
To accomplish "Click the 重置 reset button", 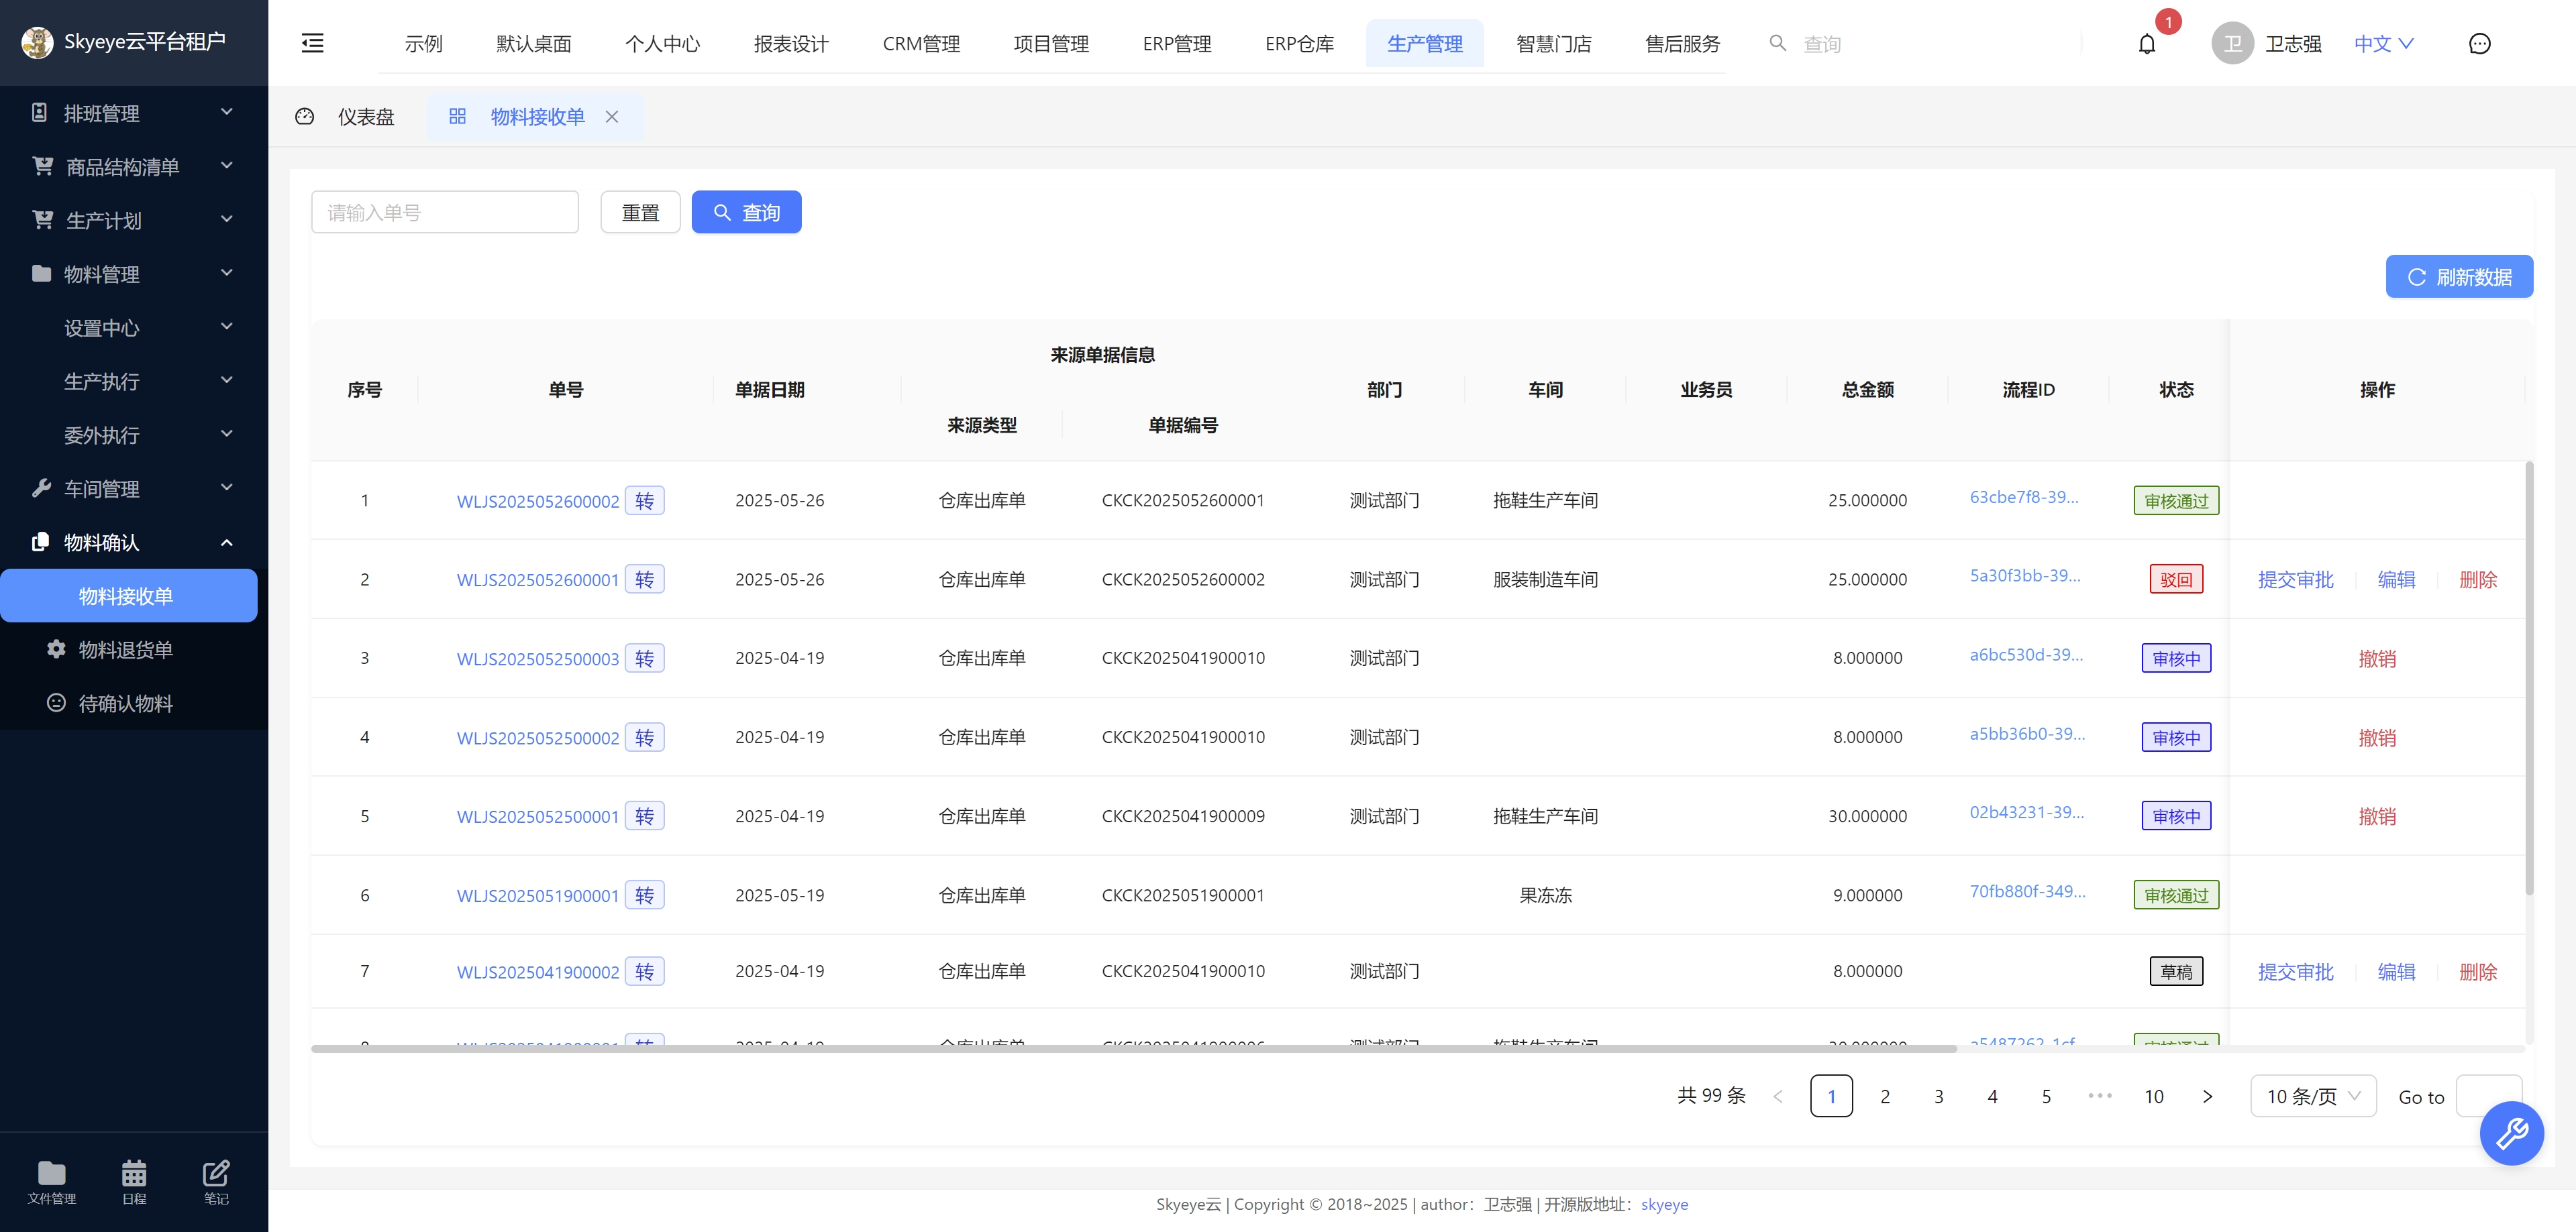I will click(x=640, y=212).
